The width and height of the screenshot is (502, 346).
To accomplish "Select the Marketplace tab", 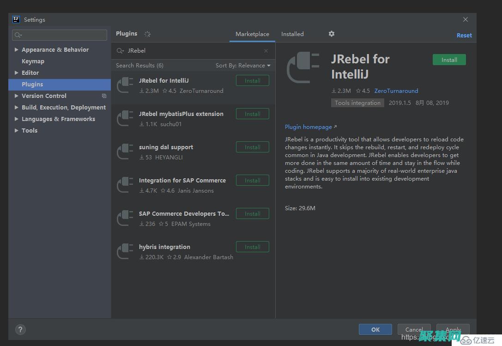I will tap(252, 34).
